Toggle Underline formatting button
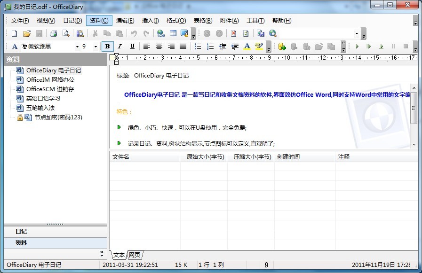This screenshot has width=422, height=273. [x=132, y=47]
